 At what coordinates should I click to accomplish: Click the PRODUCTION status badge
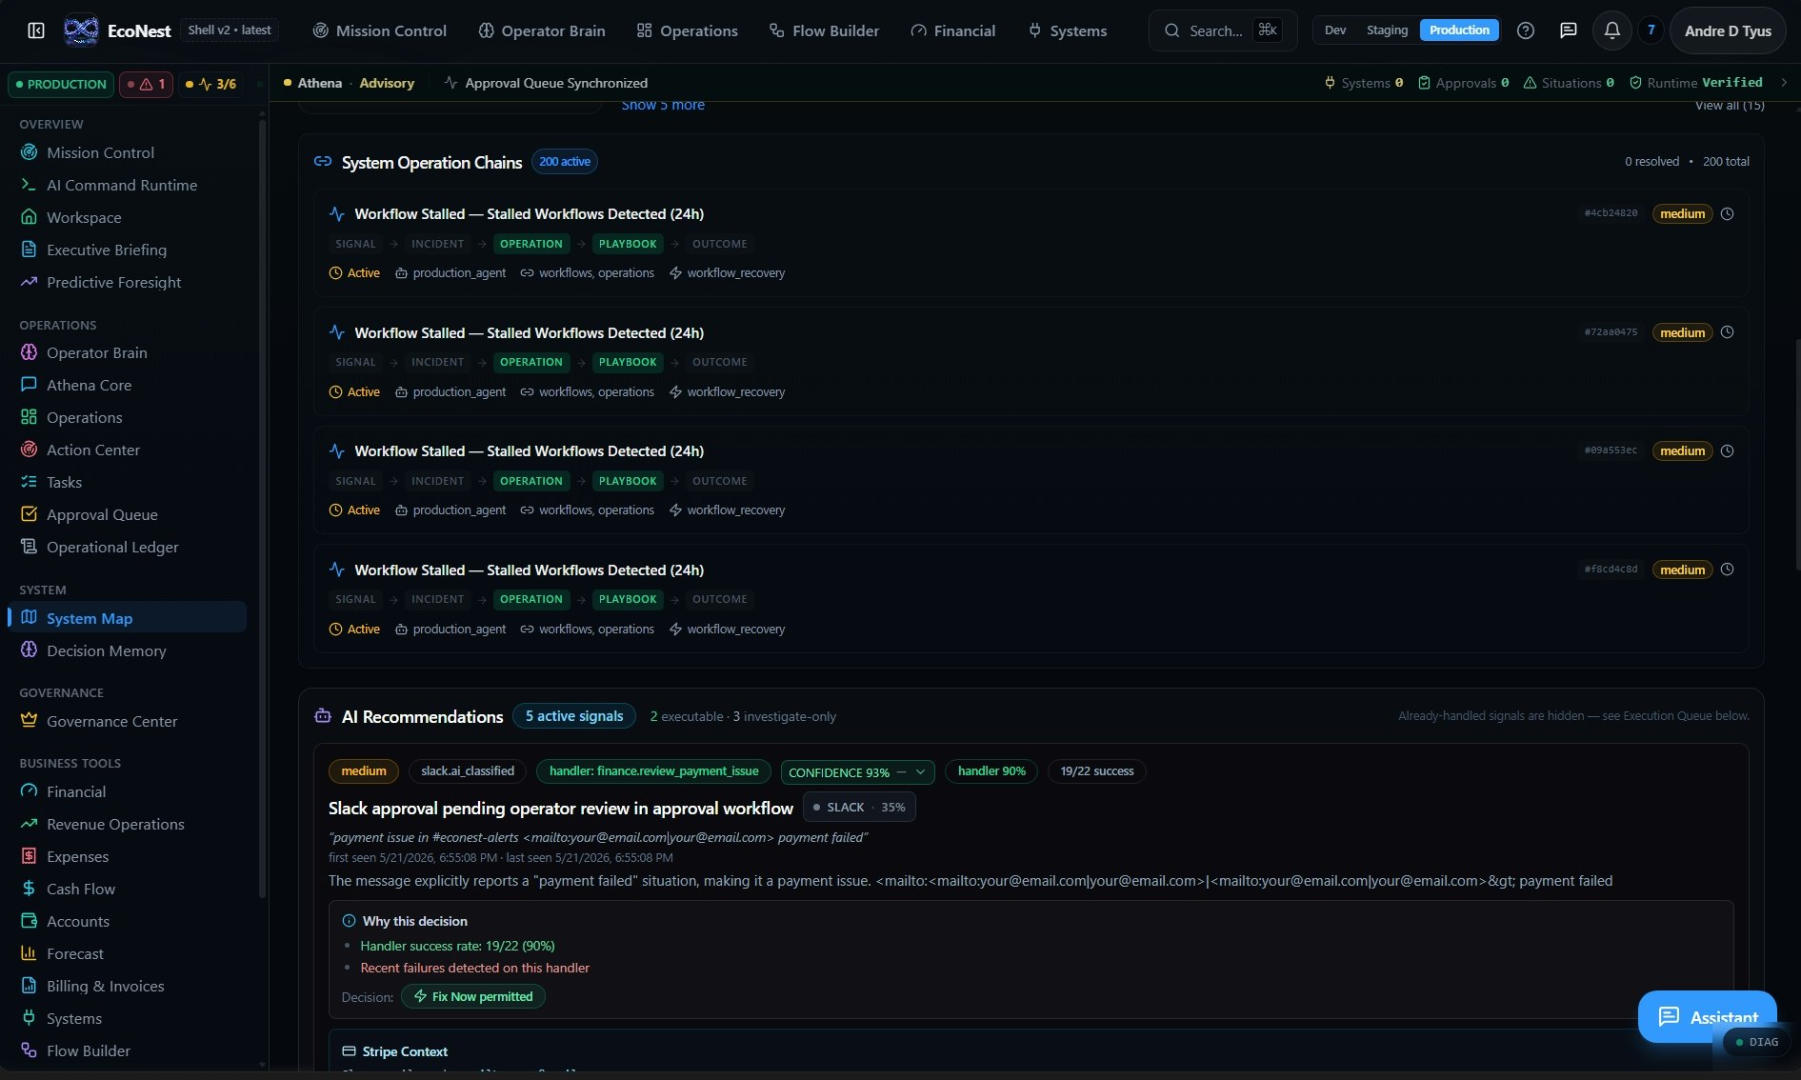point(61,84)
